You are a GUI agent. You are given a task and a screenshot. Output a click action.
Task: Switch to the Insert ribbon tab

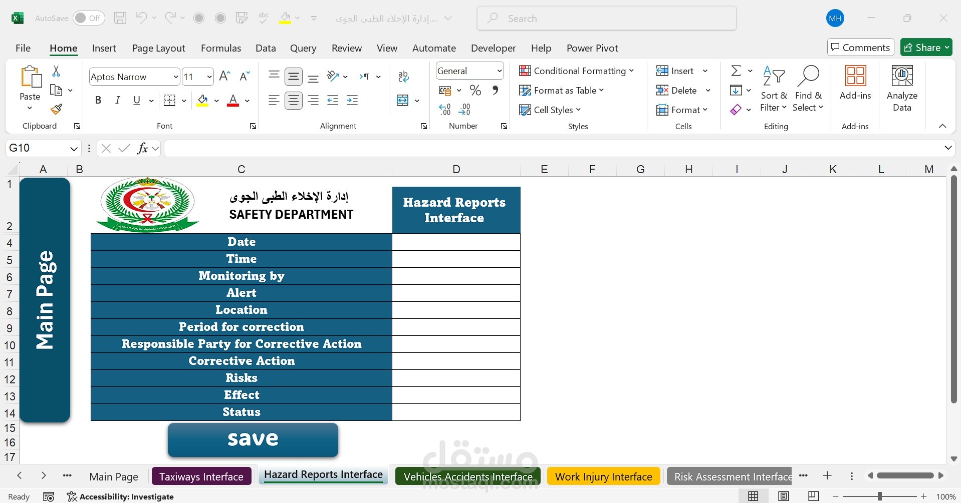tap(104, 48)
